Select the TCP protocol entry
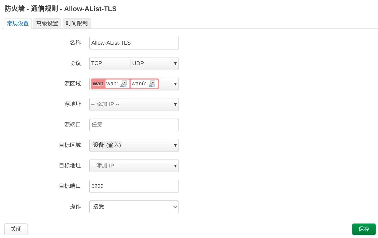The width and height of the screenshot is (378, 238). 96,63
